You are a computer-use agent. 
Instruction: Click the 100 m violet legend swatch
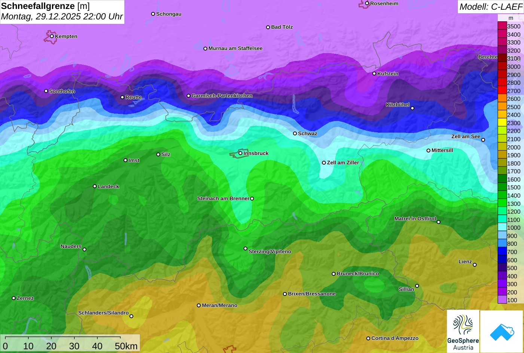point(502,300)
